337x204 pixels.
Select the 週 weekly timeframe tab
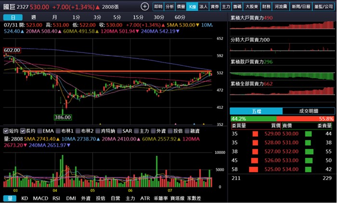(x=33, y=17)
